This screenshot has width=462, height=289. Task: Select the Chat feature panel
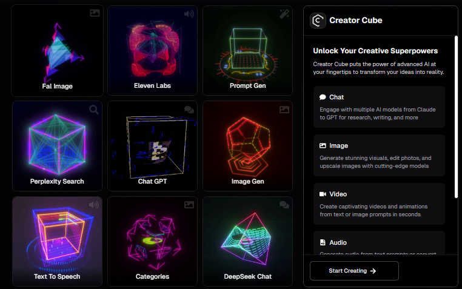pyautogui.click(x=379, y=107)
